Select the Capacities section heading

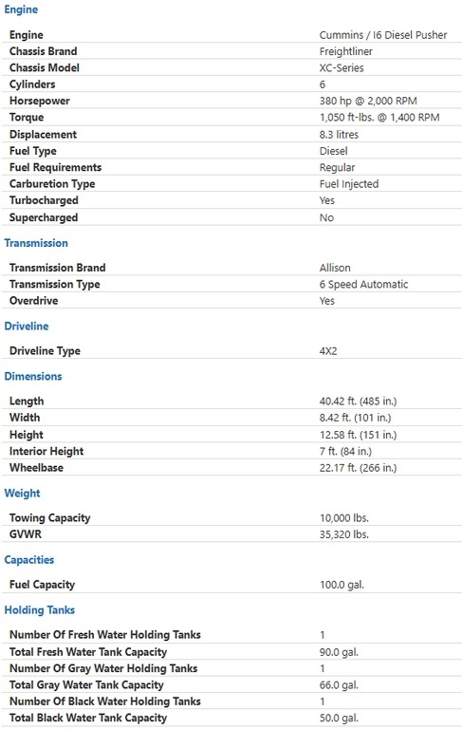[x=28, y=560]
